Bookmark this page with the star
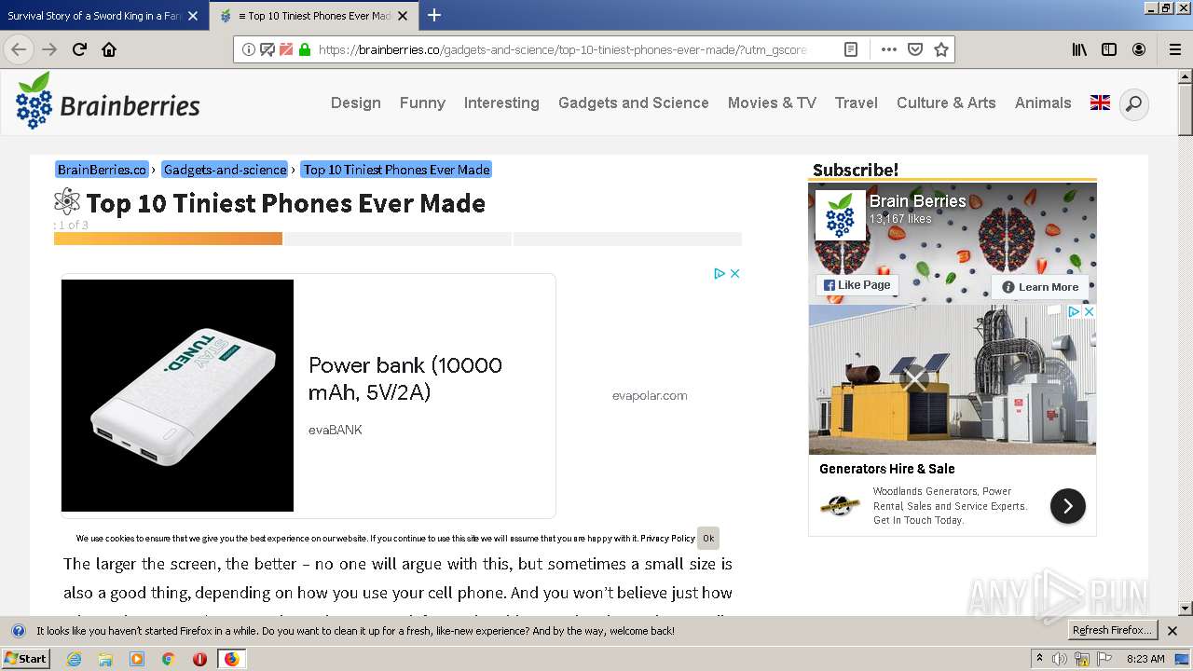Image resolution: width=1193 pixels, height=671 pixels. [941, 49]
